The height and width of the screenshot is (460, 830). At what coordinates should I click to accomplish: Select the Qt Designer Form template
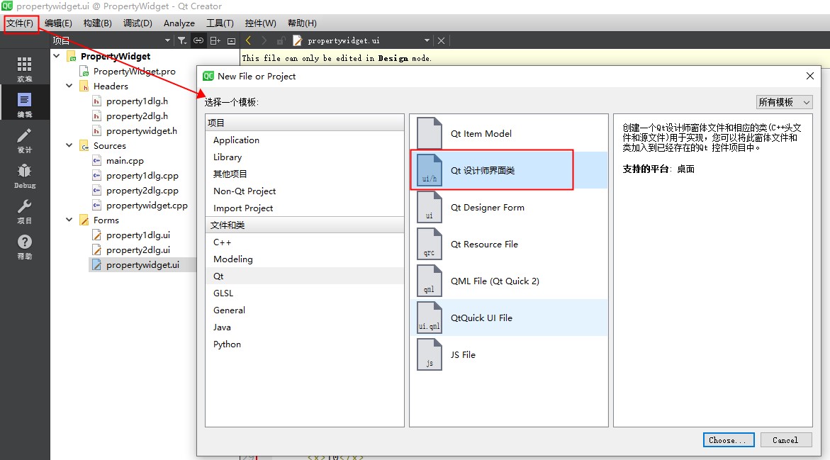(x=509, y=207)
